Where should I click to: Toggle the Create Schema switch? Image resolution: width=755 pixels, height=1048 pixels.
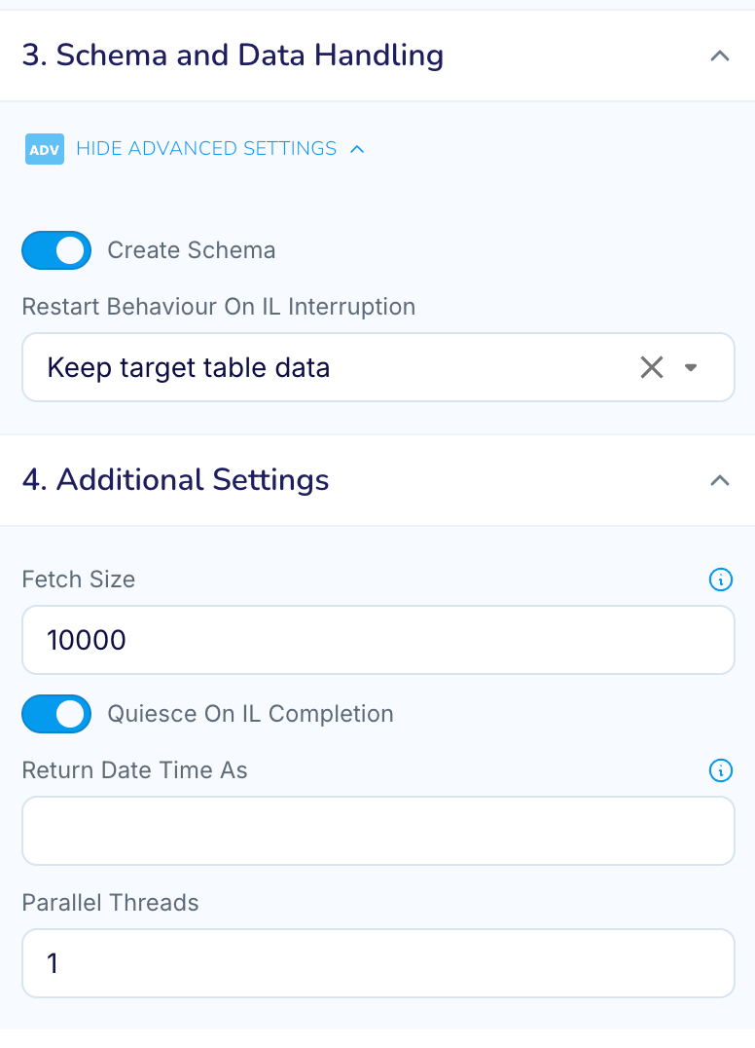[x=56, y=250]
